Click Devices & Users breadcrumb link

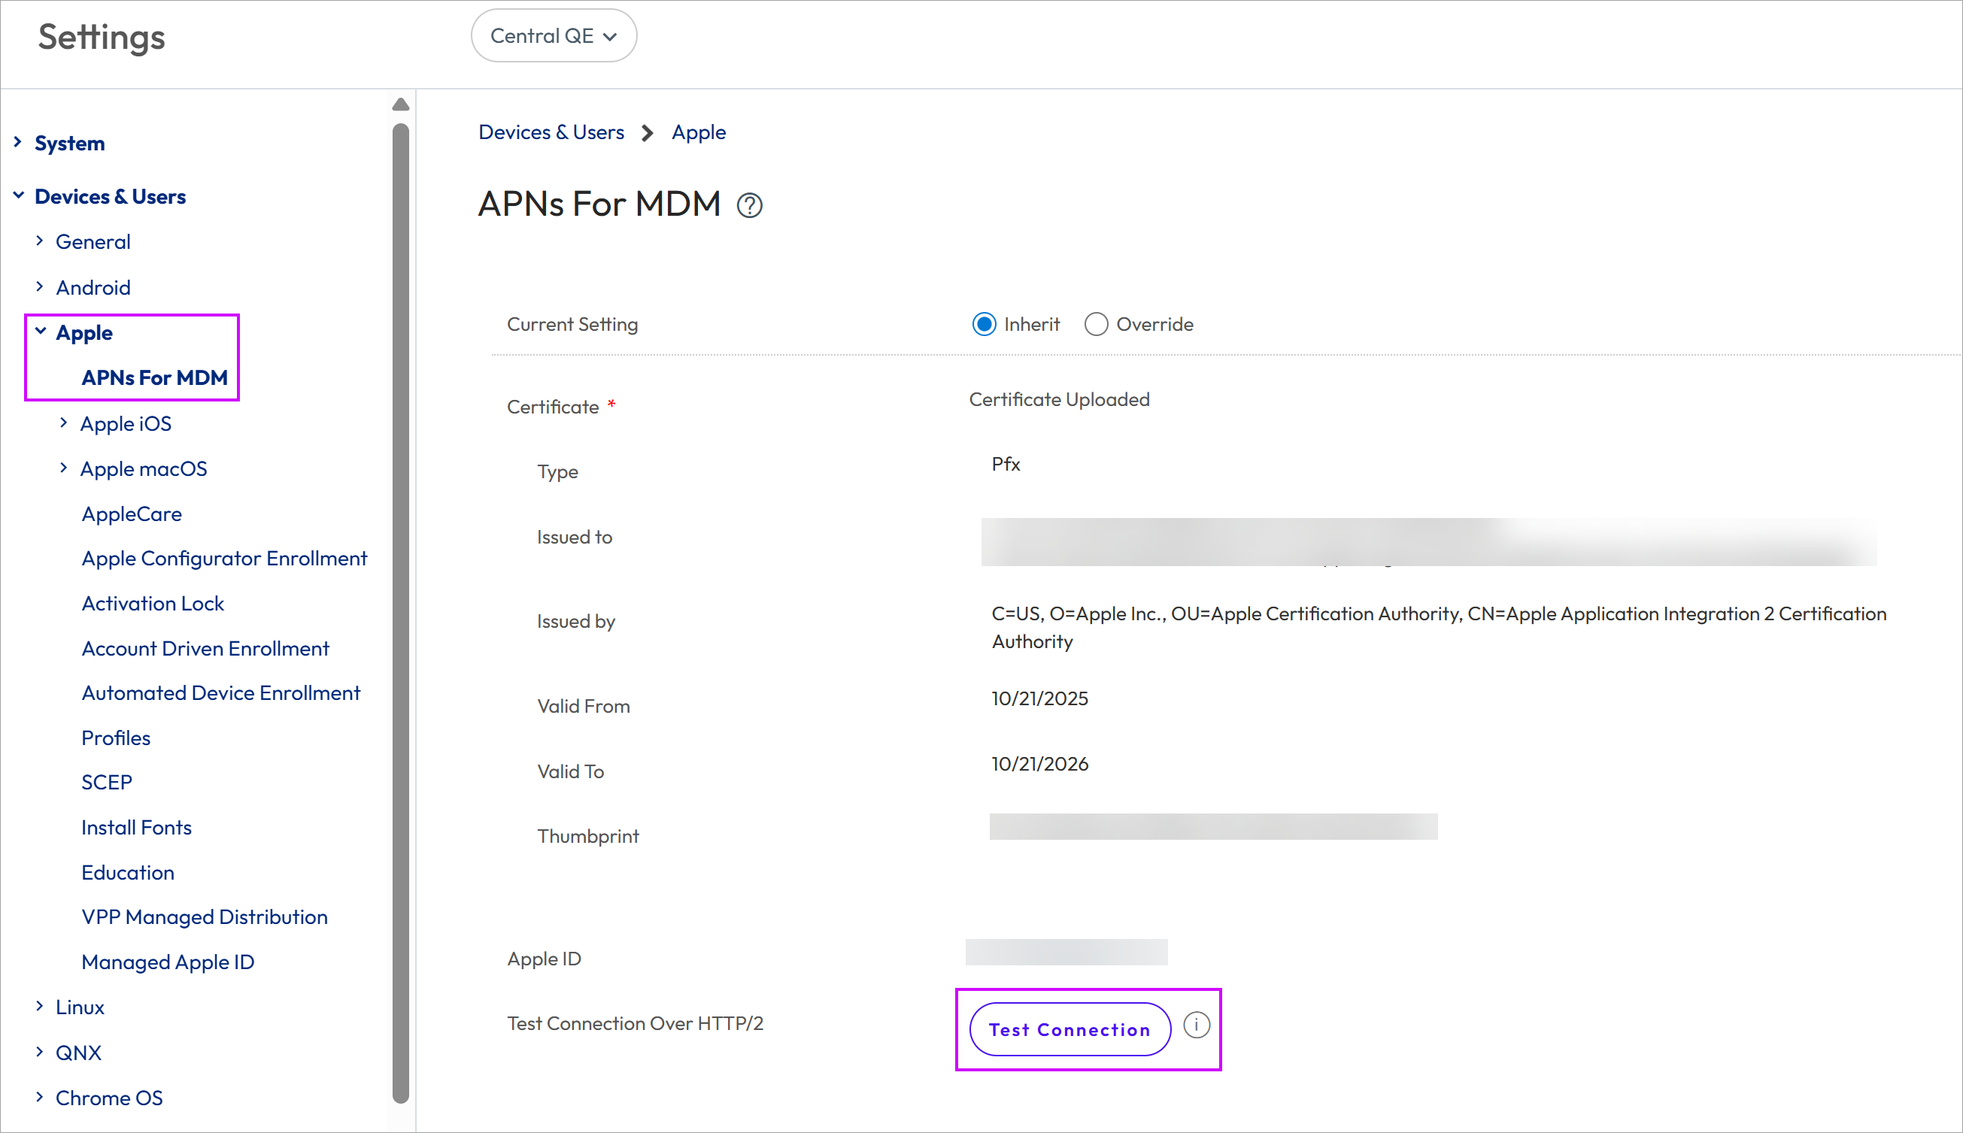point(551,132)
